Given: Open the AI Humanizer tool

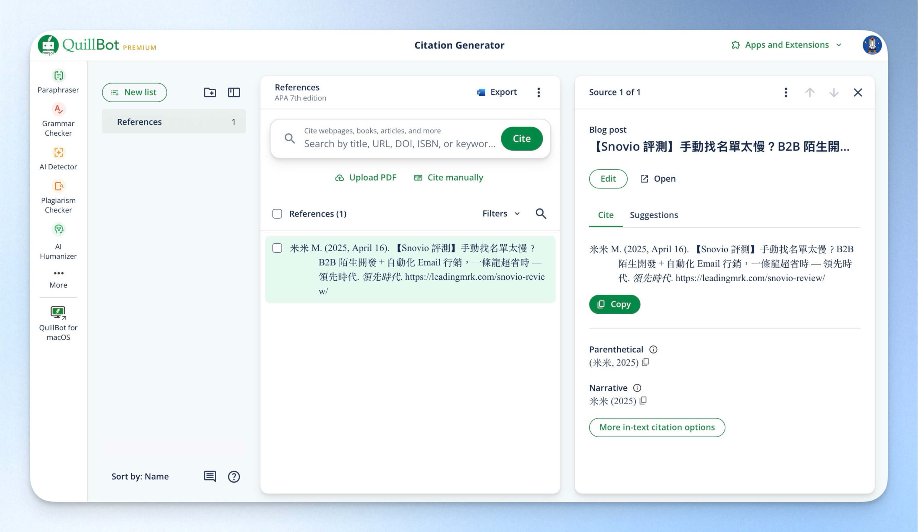Looking at the screenshot, I should coord(58,241).
